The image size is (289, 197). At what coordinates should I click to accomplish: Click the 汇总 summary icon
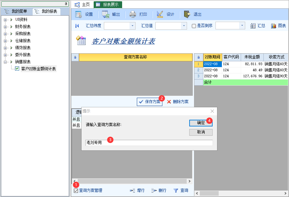coord(253,26)
